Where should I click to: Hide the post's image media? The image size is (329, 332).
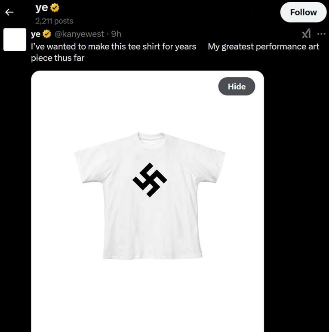[x=237, y=86]
